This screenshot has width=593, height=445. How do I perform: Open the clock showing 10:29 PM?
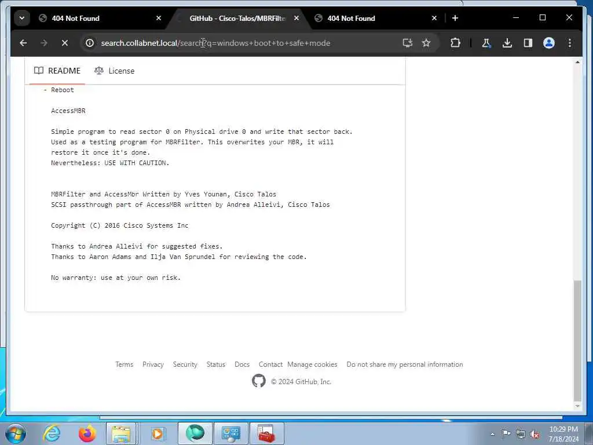click(563, 434)
